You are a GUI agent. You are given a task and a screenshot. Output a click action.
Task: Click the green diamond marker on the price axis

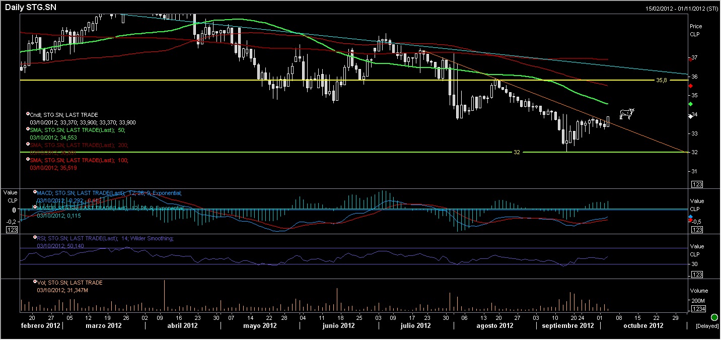tap(690, 104)
